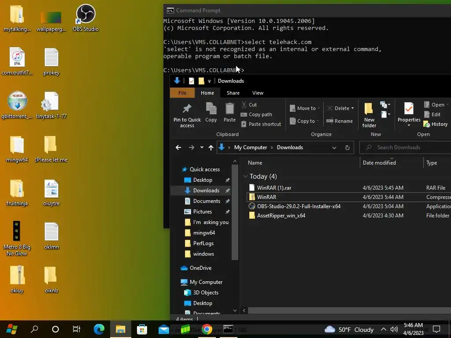This screenshot has height=338, width=451.
Task: Click Copy path in the ribbon
Action: (257, 114)
